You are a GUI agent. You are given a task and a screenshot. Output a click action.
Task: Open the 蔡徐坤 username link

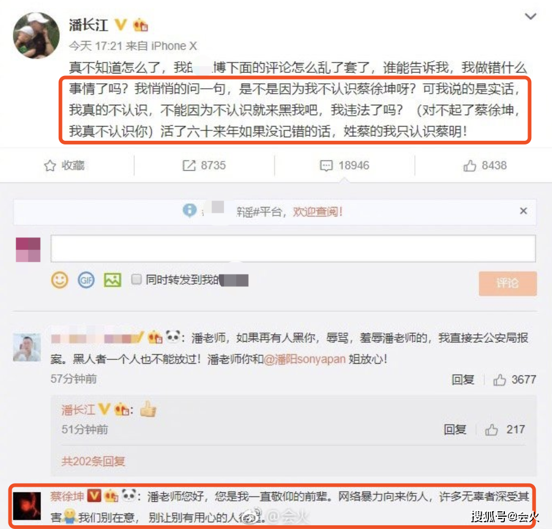point(67,497)
